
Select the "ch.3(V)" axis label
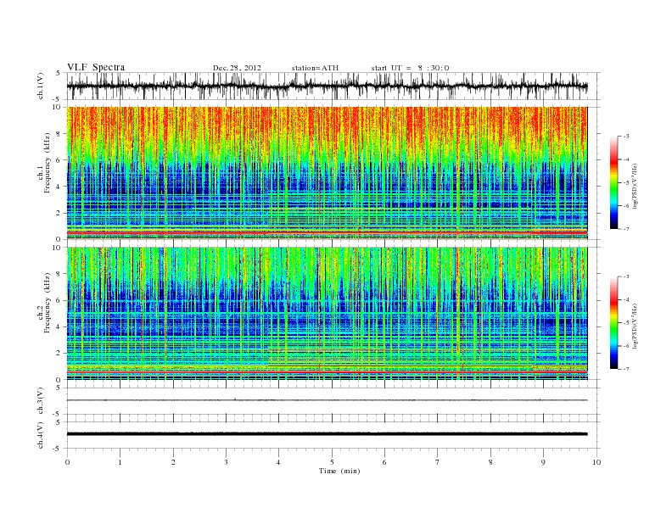(41, 401)
